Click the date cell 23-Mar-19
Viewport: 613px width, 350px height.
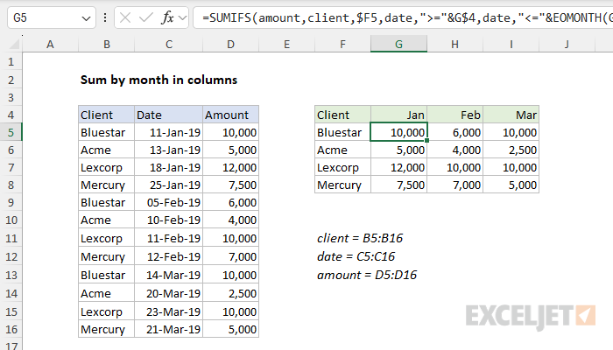(x=168, y=311)
